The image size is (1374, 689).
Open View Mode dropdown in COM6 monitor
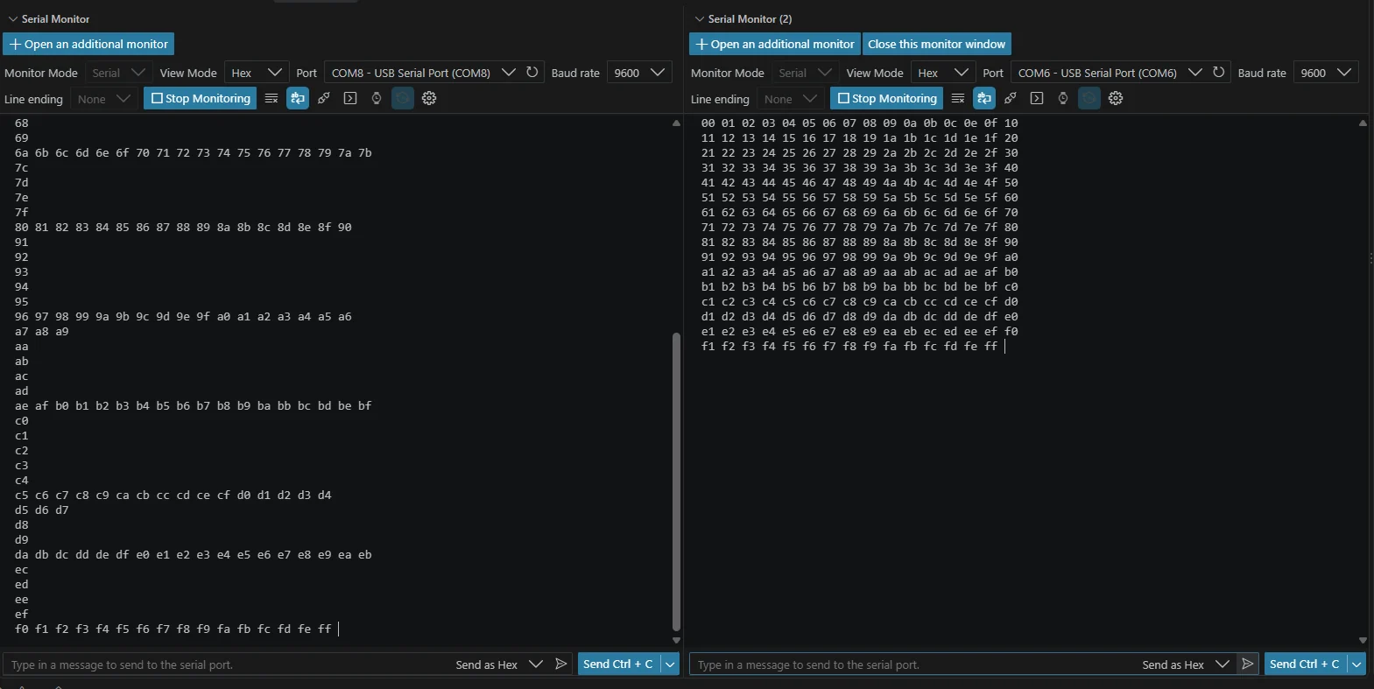pos(943,73)
